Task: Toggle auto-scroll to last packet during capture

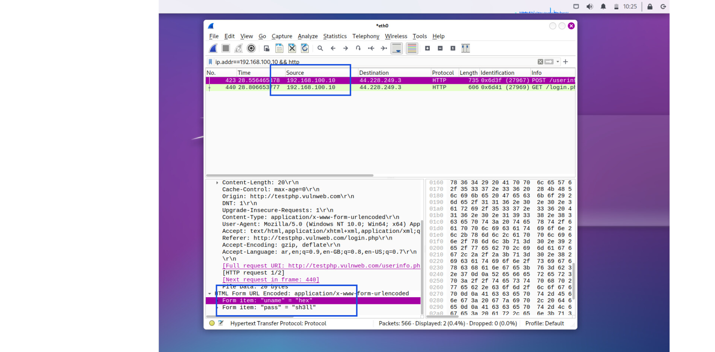Action: click(397, 48)
